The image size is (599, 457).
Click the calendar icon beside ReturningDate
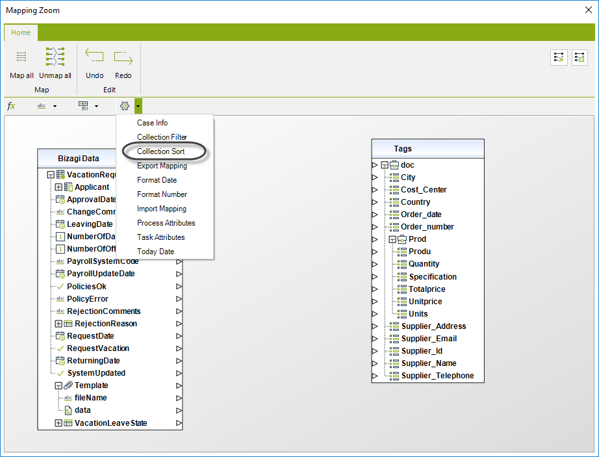(60, 361)
